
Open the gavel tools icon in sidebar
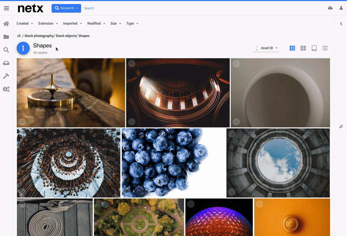tap(6, 76)
